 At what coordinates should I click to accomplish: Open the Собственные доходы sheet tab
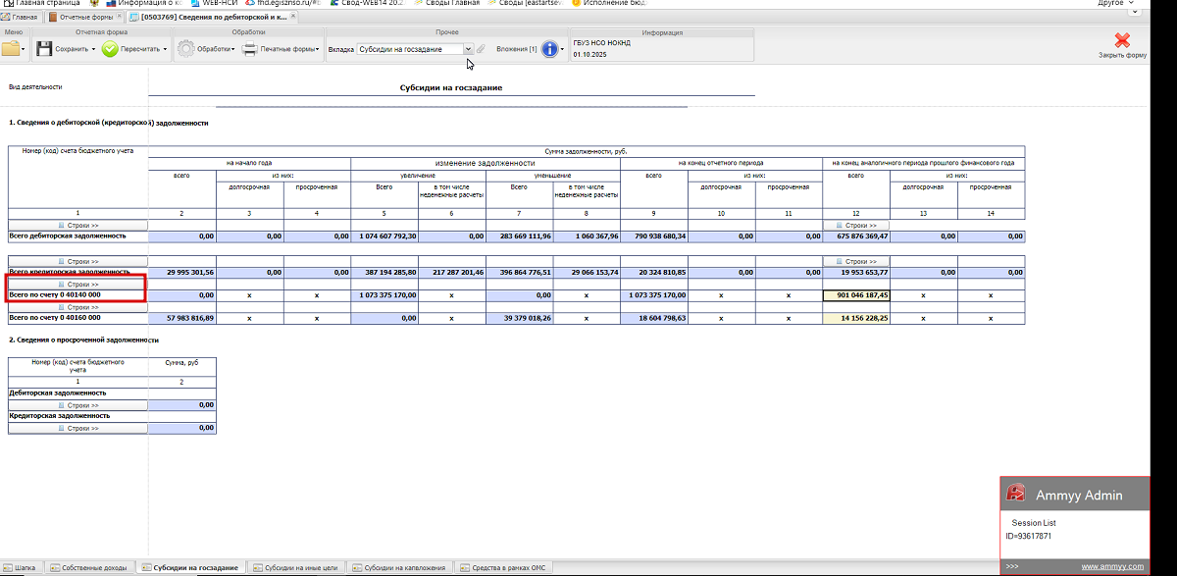coord(88,568)
